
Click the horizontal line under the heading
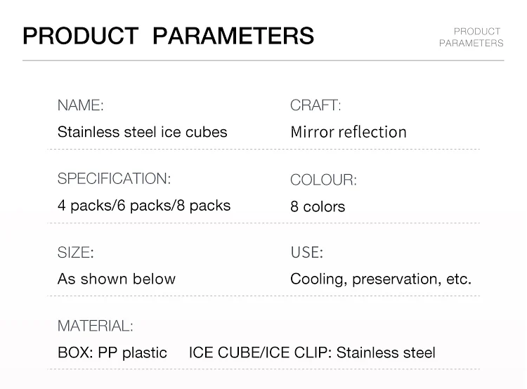point(263,61)
